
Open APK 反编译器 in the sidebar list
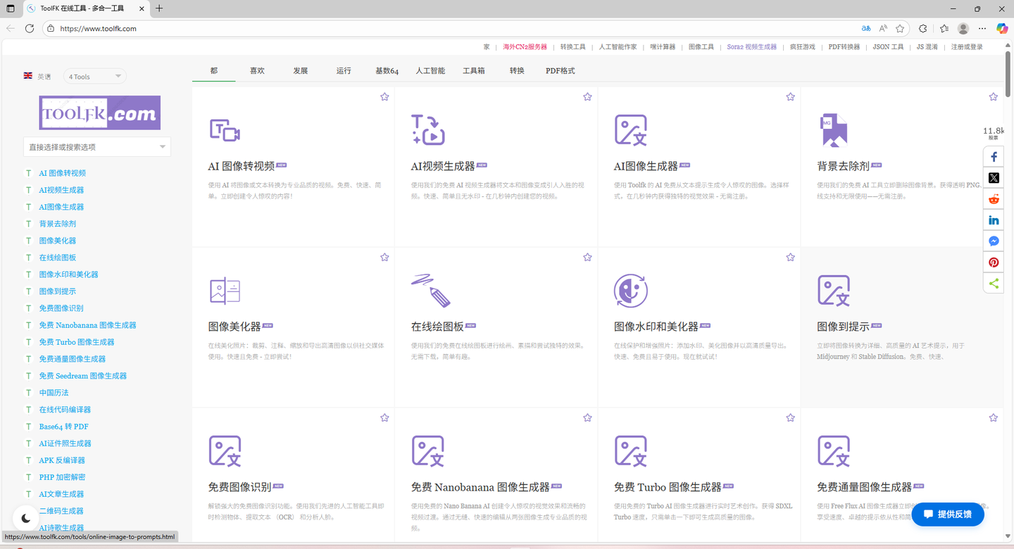click(x=62, y=460)
